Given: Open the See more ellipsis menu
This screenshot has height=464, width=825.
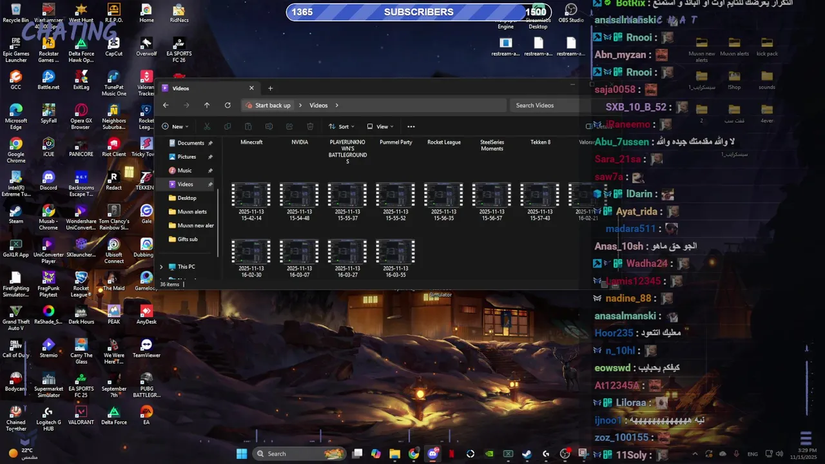Looking at the screenshot, I should click(x=411, y=126).
